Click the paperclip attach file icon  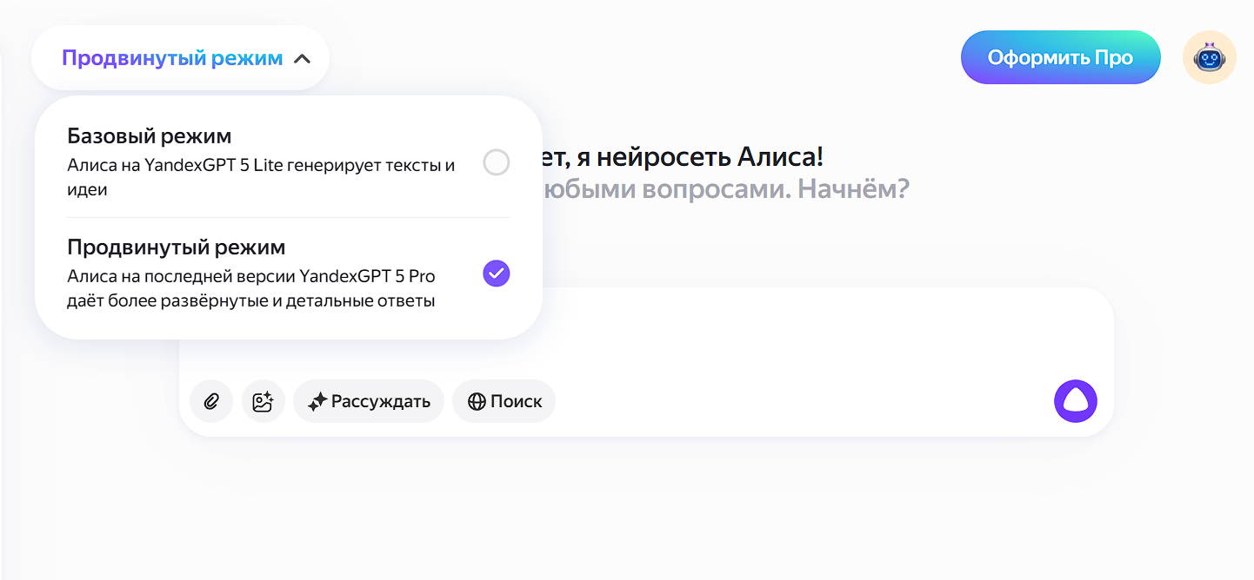[x=211, y=401]
